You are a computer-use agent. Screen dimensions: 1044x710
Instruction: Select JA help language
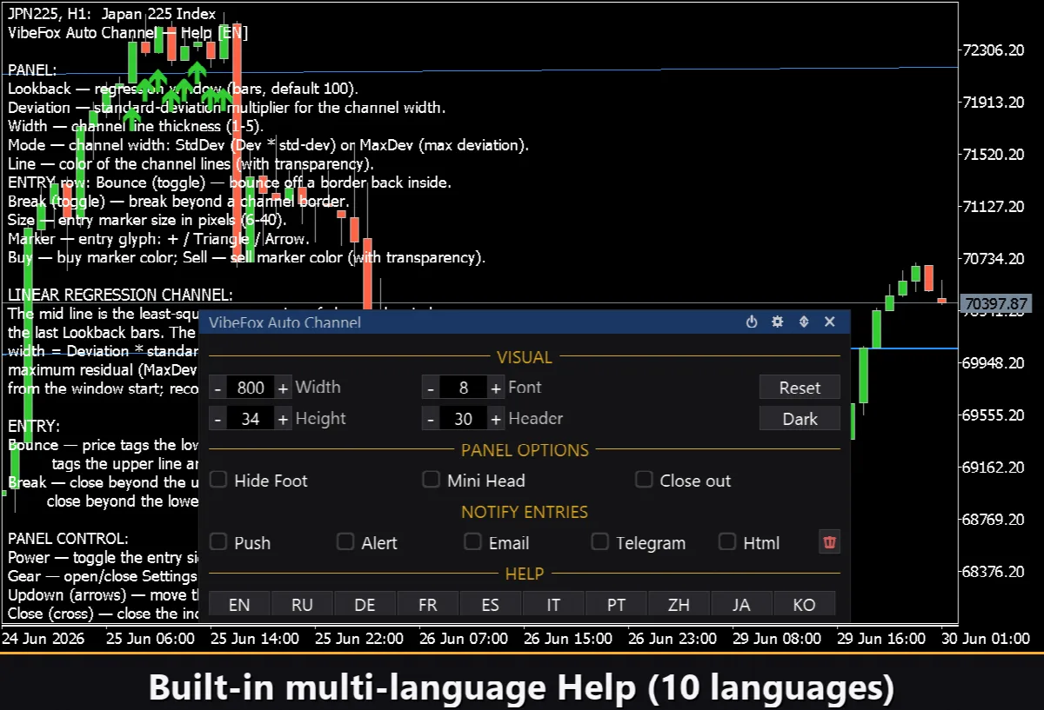(x=741, y=604)
